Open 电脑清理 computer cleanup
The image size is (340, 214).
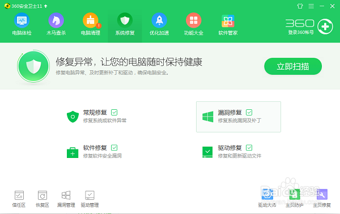tap(91, 24)
